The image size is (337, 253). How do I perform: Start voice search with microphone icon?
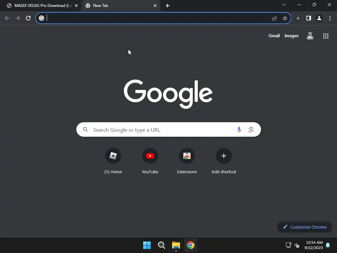point(239,129)
